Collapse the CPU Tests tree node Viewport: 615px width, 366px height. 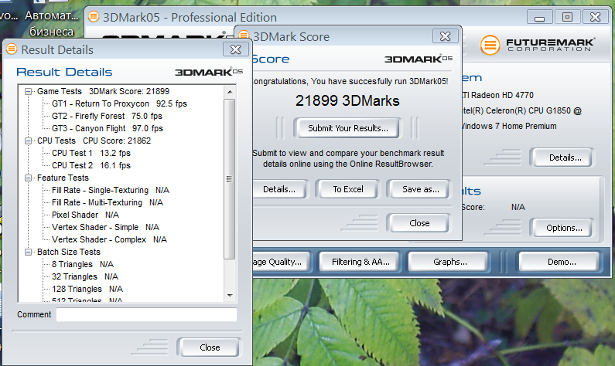click(29, 141)
